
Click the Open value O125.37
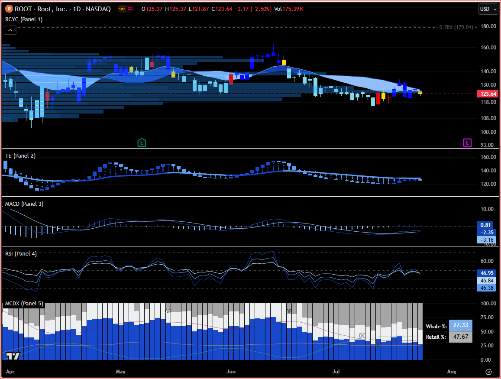coord(152,9)
